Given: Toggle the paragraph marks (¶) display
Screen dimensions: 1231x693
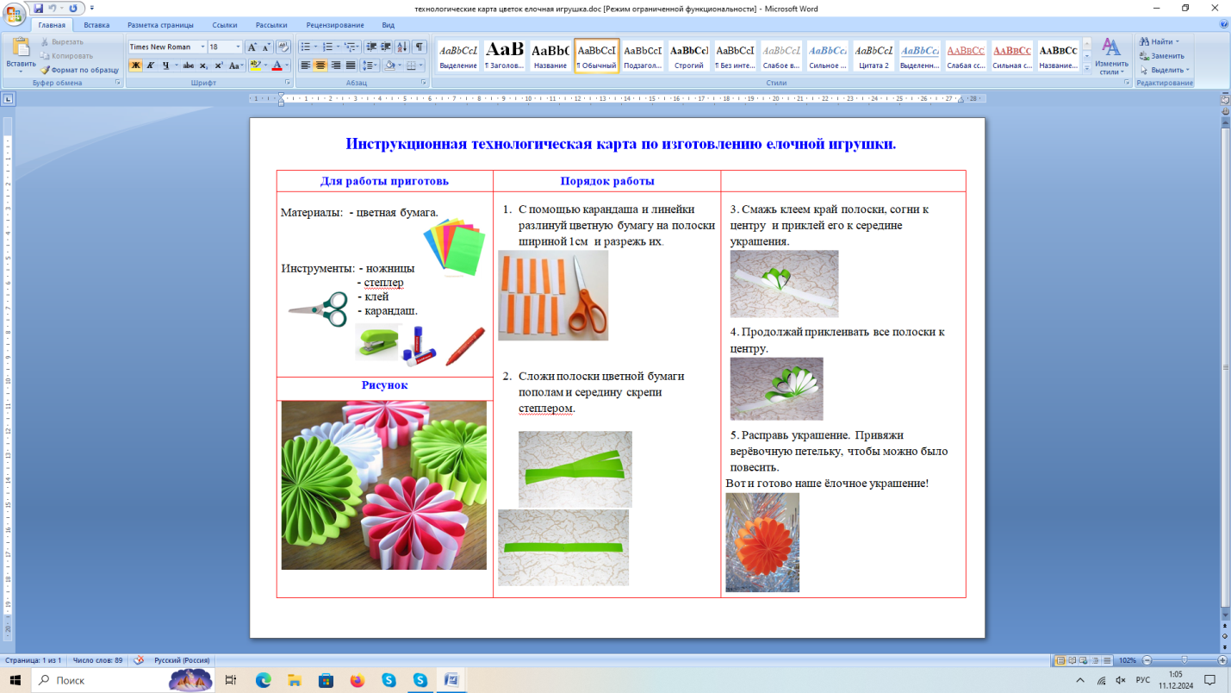Looking at the screenshot, I should (419, 47).
